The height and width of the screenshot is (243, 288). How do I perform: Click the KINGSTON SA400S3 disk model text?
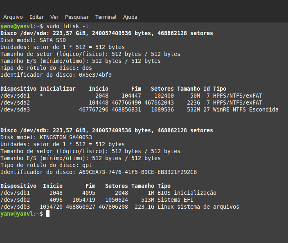[x=66, y=137]
